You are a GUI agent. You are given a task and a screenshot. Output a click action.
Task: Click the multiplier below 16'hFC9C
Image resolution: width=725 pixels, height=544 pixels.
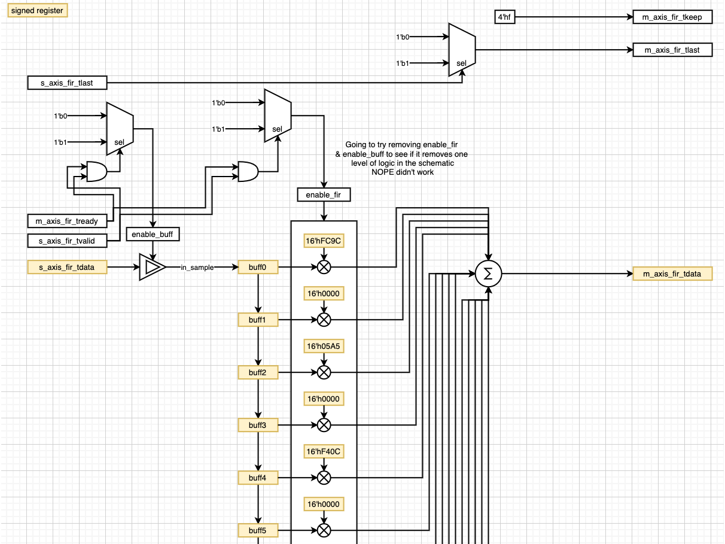pyautogui.click(x=324, y=267)
